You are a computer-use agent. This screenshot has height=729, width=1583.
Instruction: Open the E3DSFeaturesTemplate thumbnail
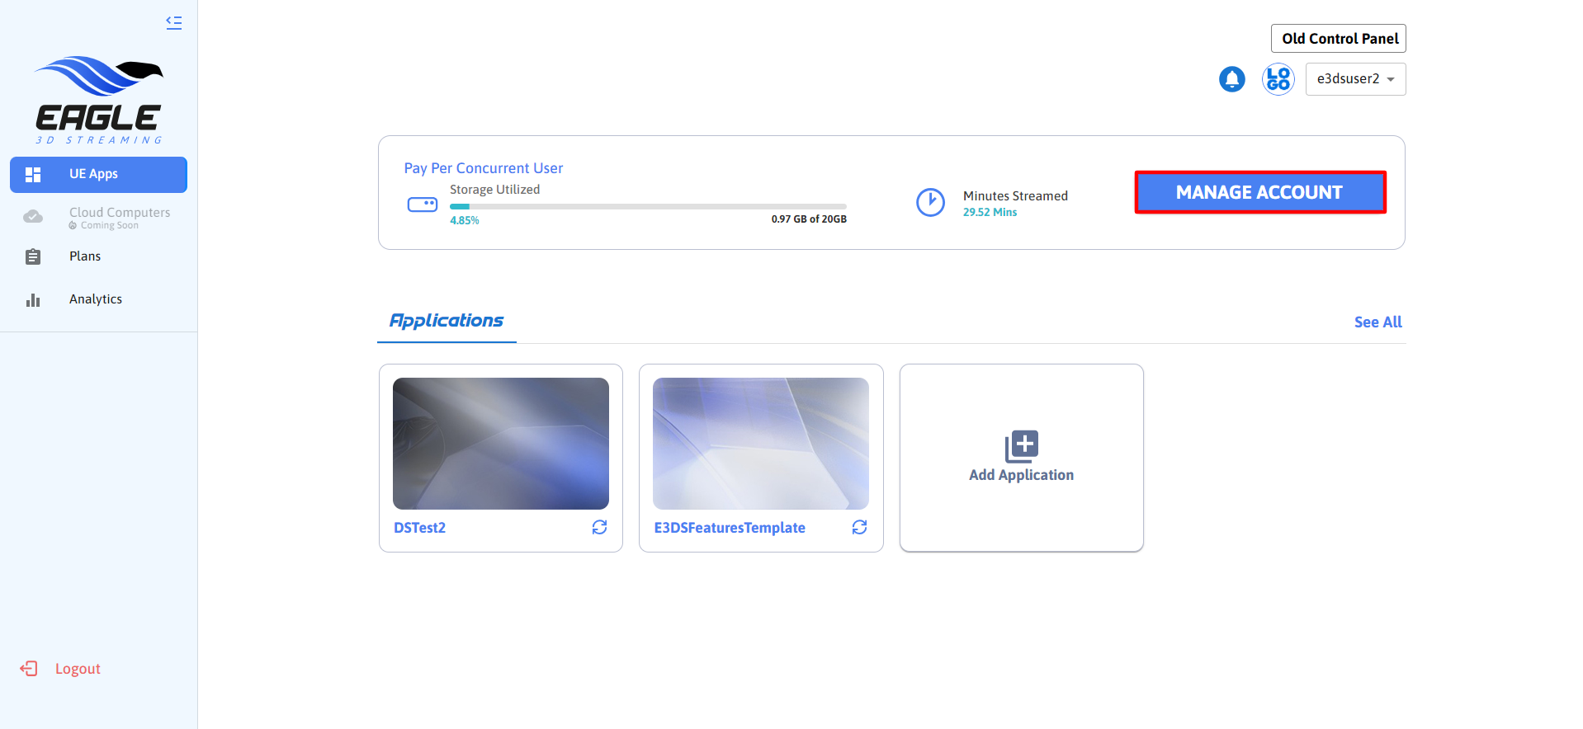click(760, 444)
